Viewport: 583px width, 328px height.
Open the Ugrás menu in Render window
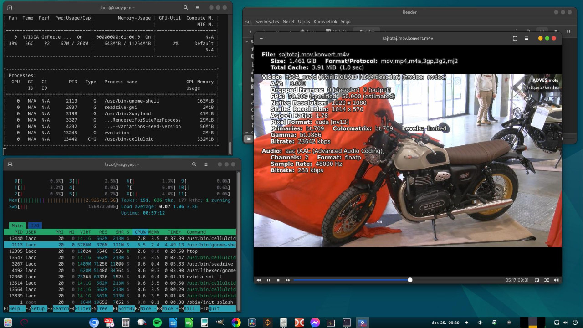[x=304, y=21]
